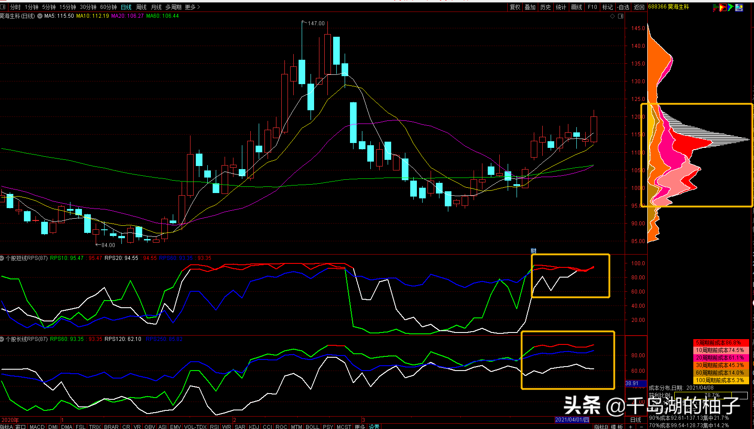Switch to the 周线 weekly chart tab
754x429 pixels.
[x=141, y=7]
